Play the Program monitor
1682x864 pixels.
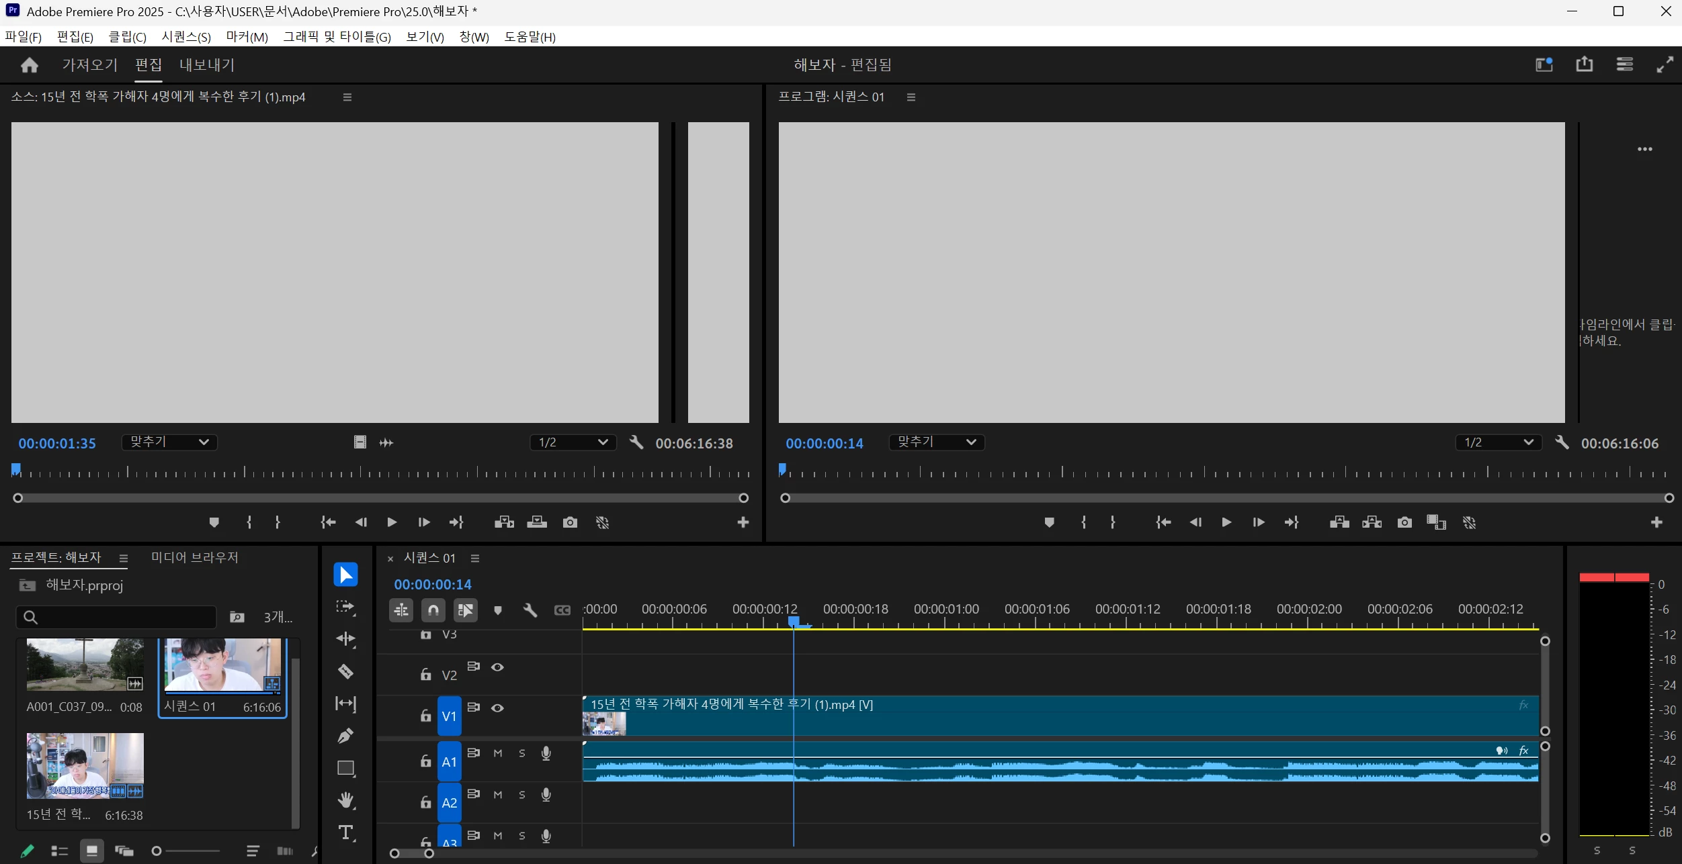click(1226, 522)
